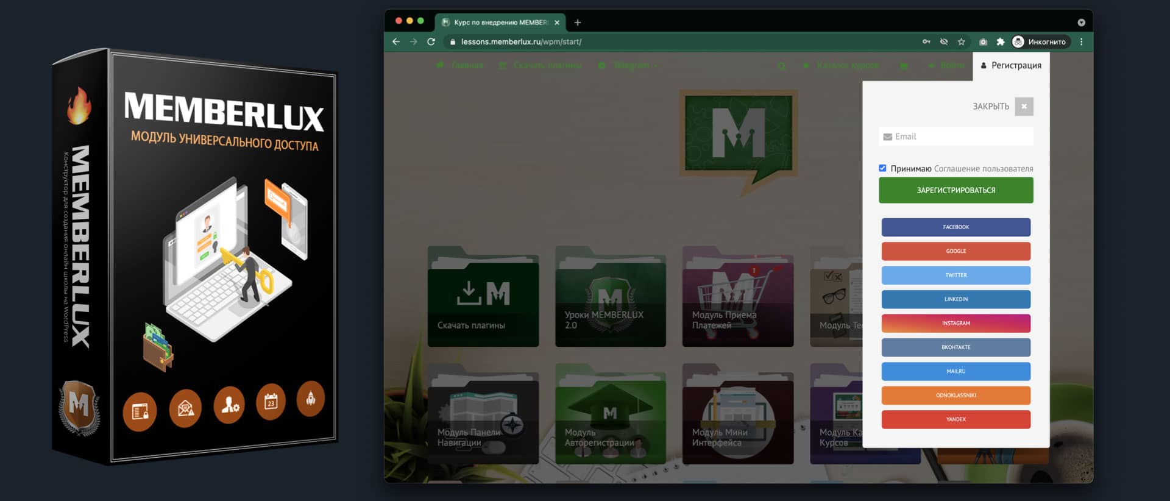Open Каталог курсов in the site menu
The width and height of the screenshot is (1170, 501).
pos(841,65)
